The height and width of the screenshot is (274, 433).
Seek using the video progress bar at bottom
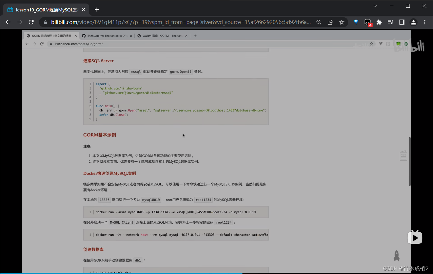click(216, 273)
